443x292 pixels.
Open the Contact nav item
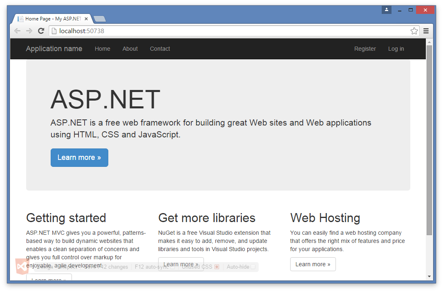(x=160, y=49)
